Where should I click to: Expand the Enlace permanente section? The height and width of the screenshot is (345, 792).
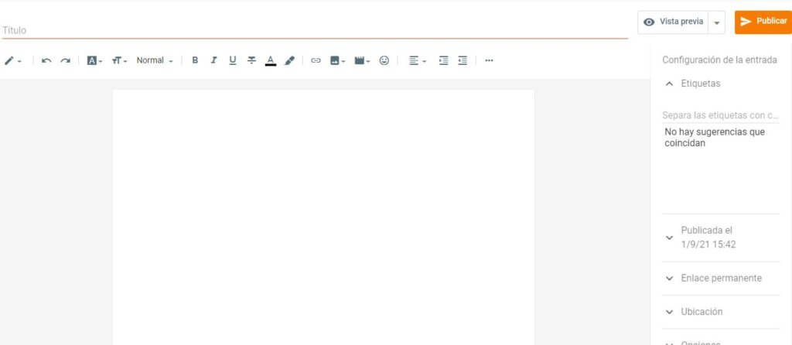721,278
